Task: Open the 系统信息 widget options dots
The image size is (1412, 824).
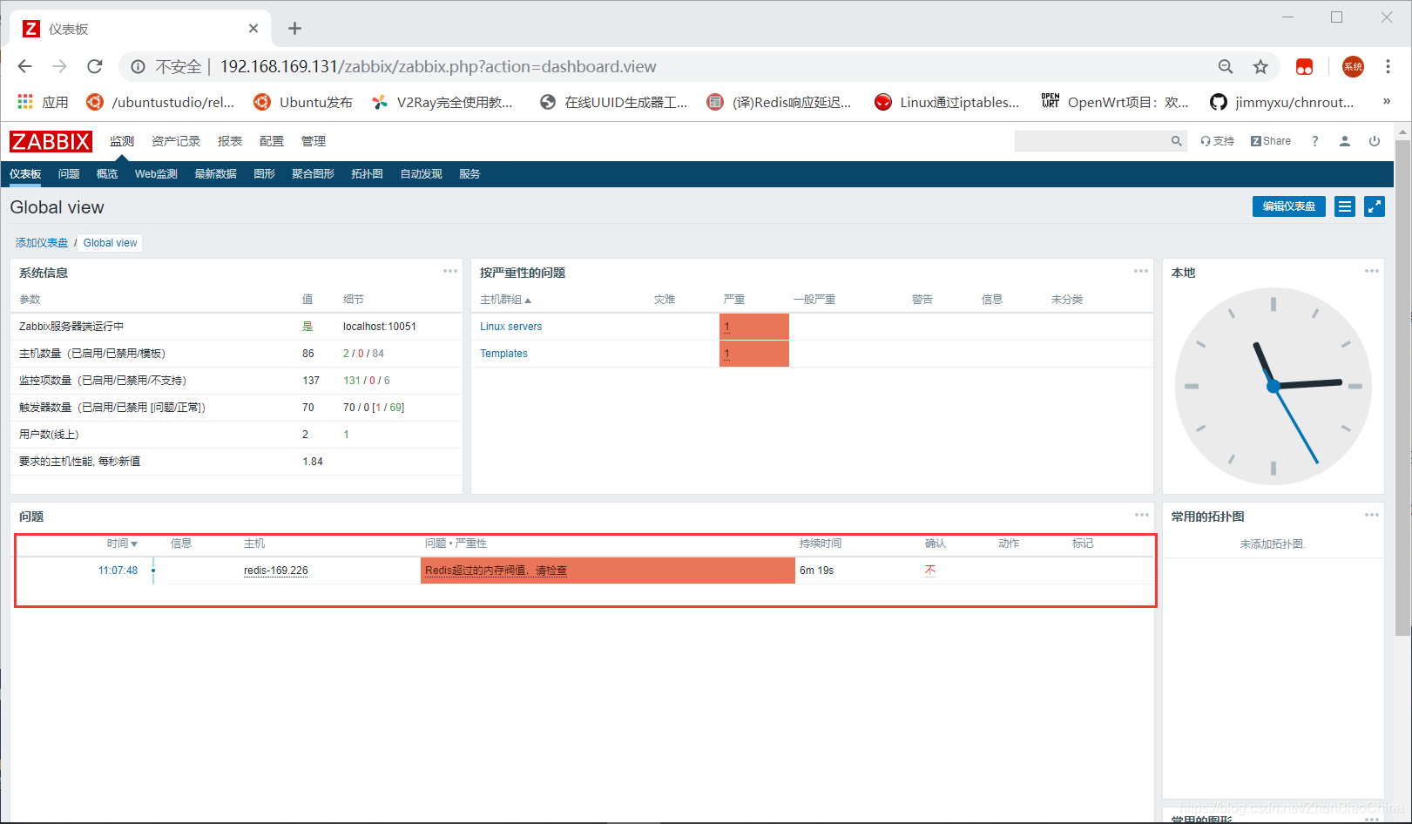Action: click(x=450, y=271)
